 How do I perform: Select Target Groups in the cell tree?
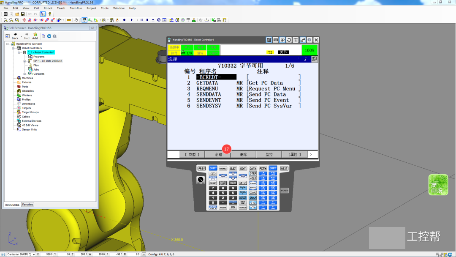pyautogui.click(x=30, y=112)
